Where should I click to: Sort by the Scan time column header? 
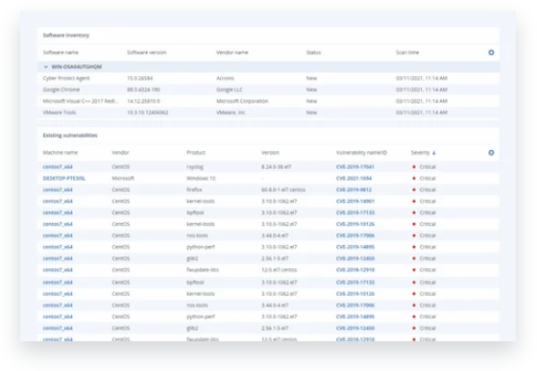[407, 53]
